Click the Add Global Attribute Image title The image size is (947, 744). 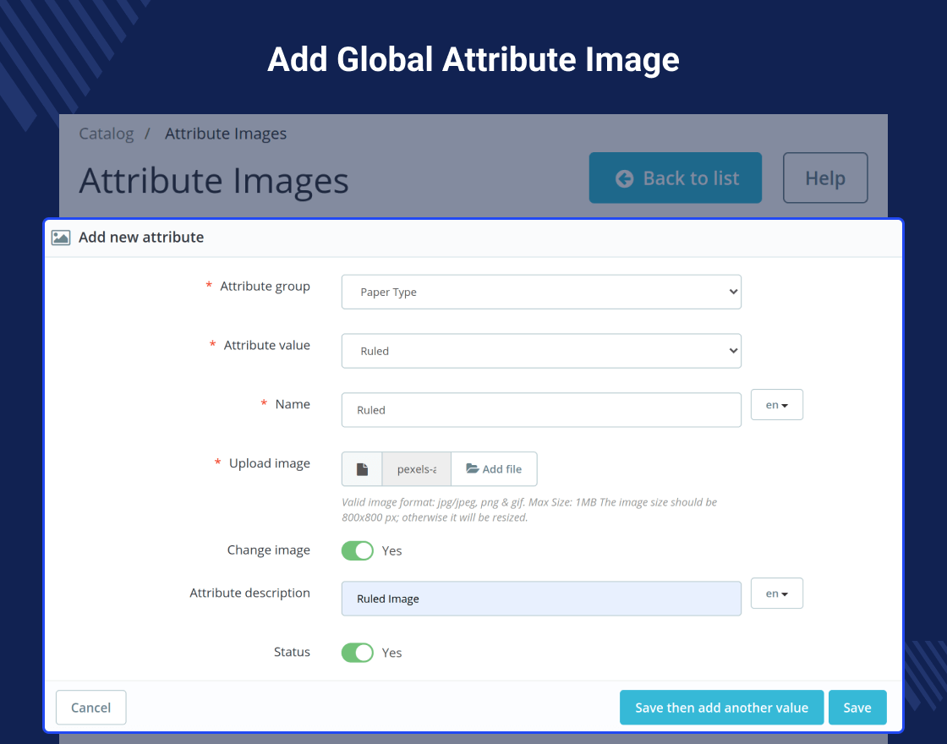473,59
